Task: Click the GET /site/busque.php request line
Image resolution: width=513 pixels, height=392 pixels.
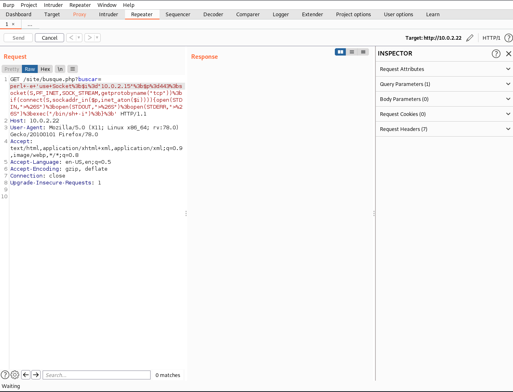Action: (x=56, y=79)
